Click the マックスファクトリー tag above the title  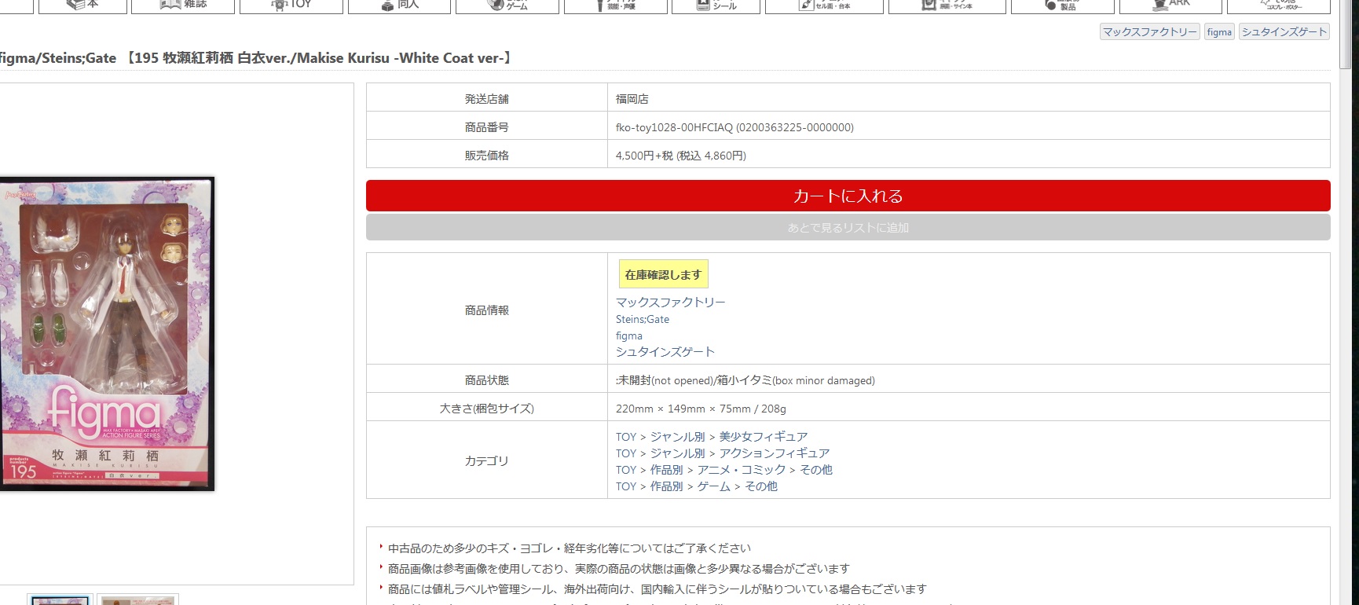pos(1149,32)
